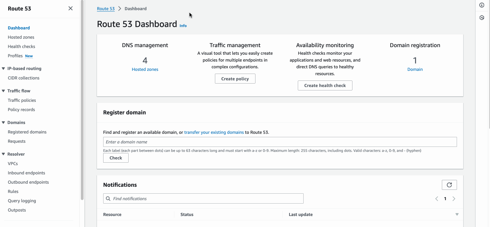Go to previous notifications page arrow

[x=437, y=199]
